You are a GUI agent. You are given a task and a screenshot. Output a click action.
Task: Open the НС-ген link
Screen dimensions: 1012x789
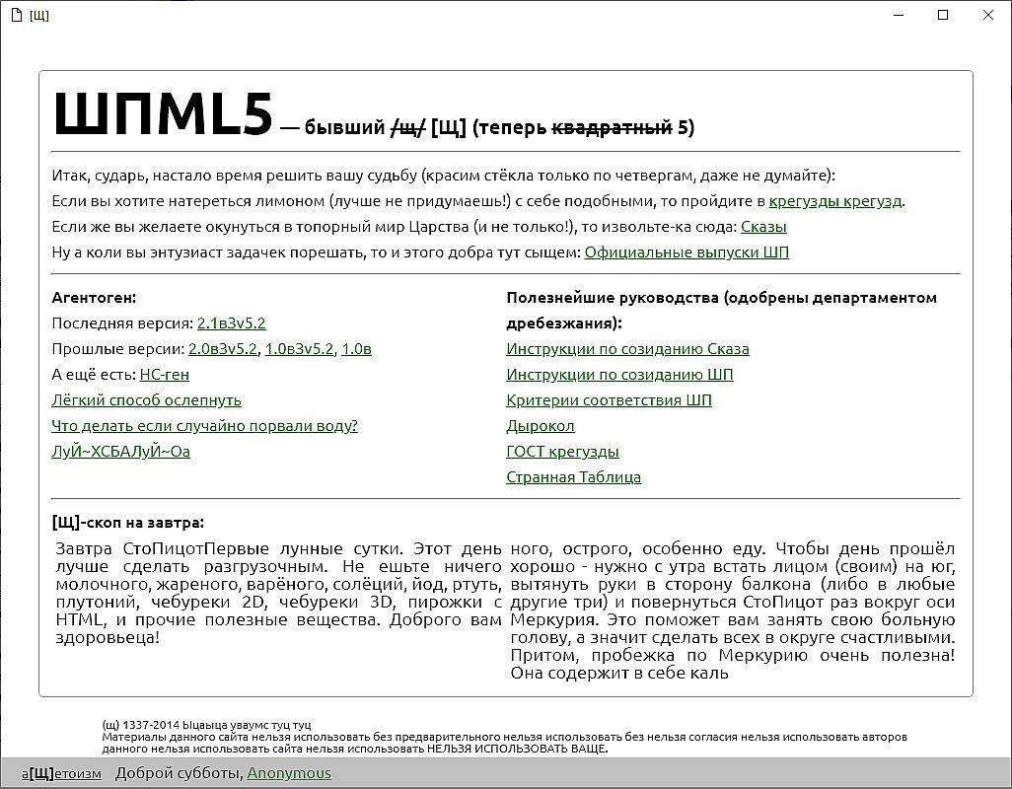pos(165,375)
